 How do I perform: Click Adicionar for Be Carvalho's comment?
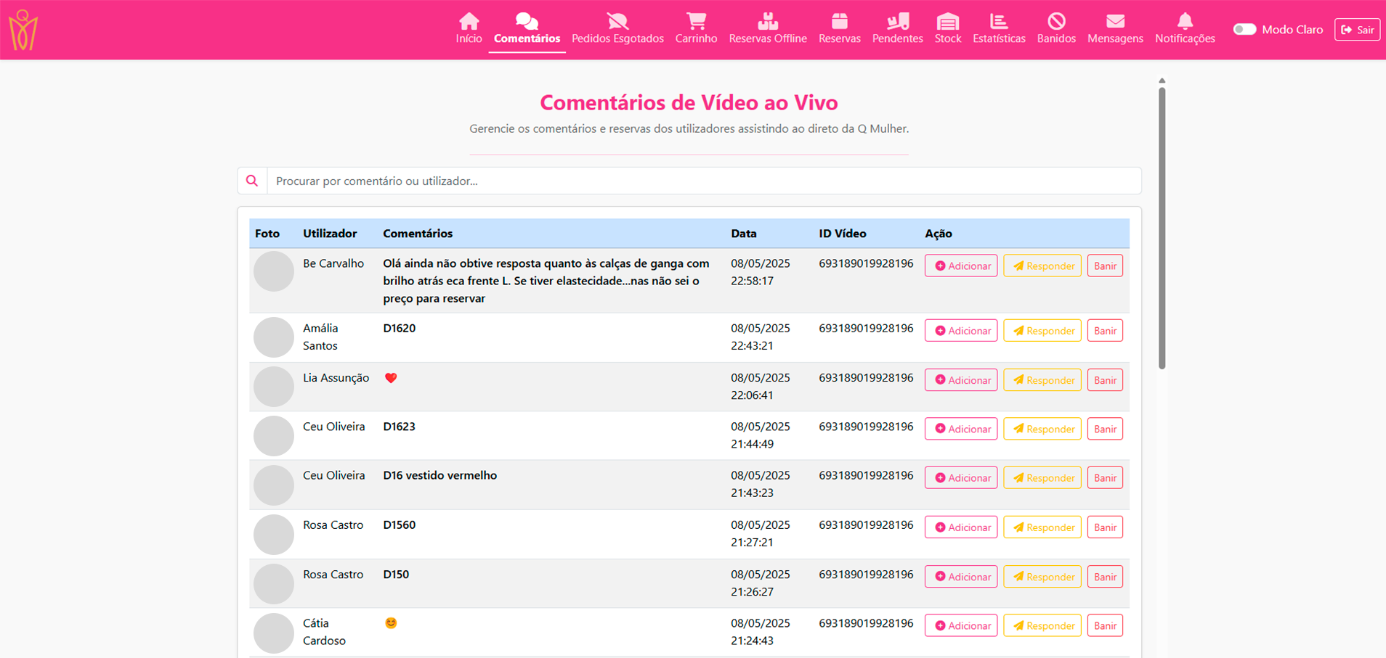[960, 266]
